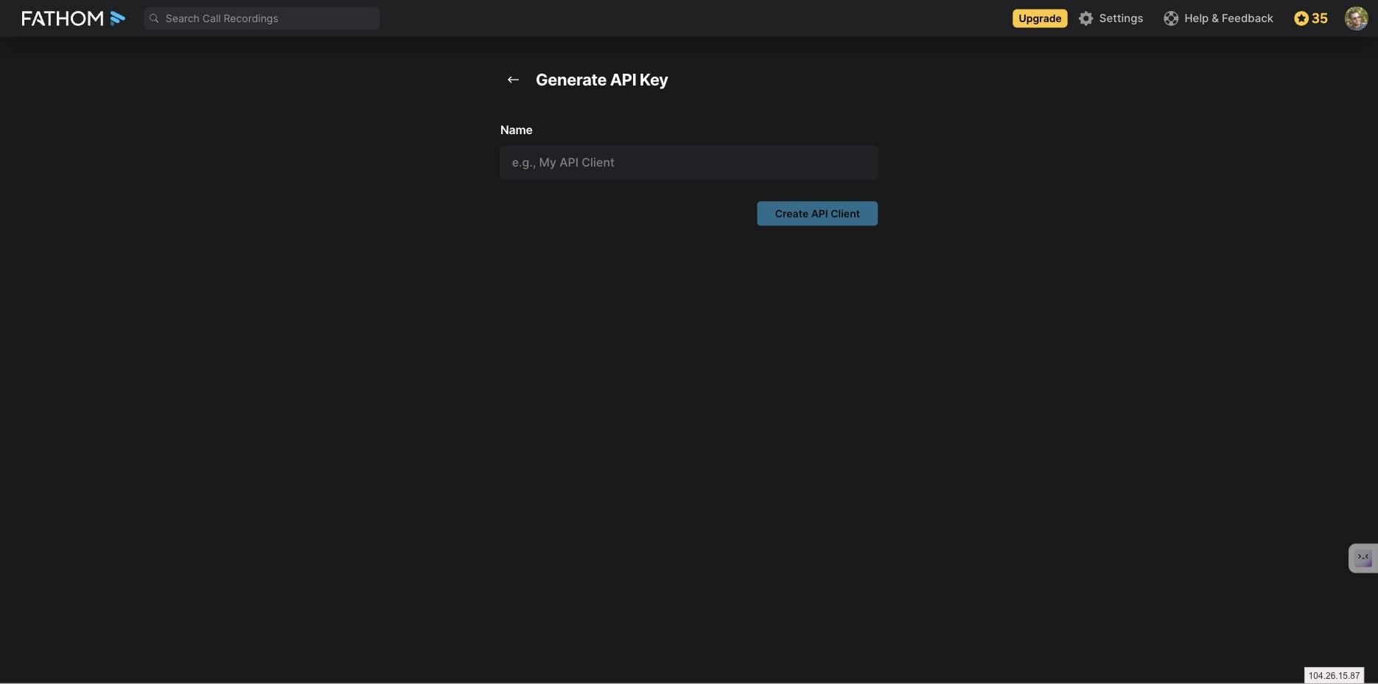Click the e.g., My API Client placeholder text
Screen dimensions: 1378x684
point(563,162)
